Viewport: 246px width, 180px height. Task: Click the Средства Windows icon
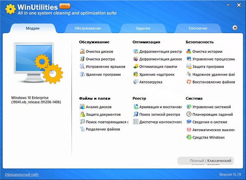click(189, 137)
